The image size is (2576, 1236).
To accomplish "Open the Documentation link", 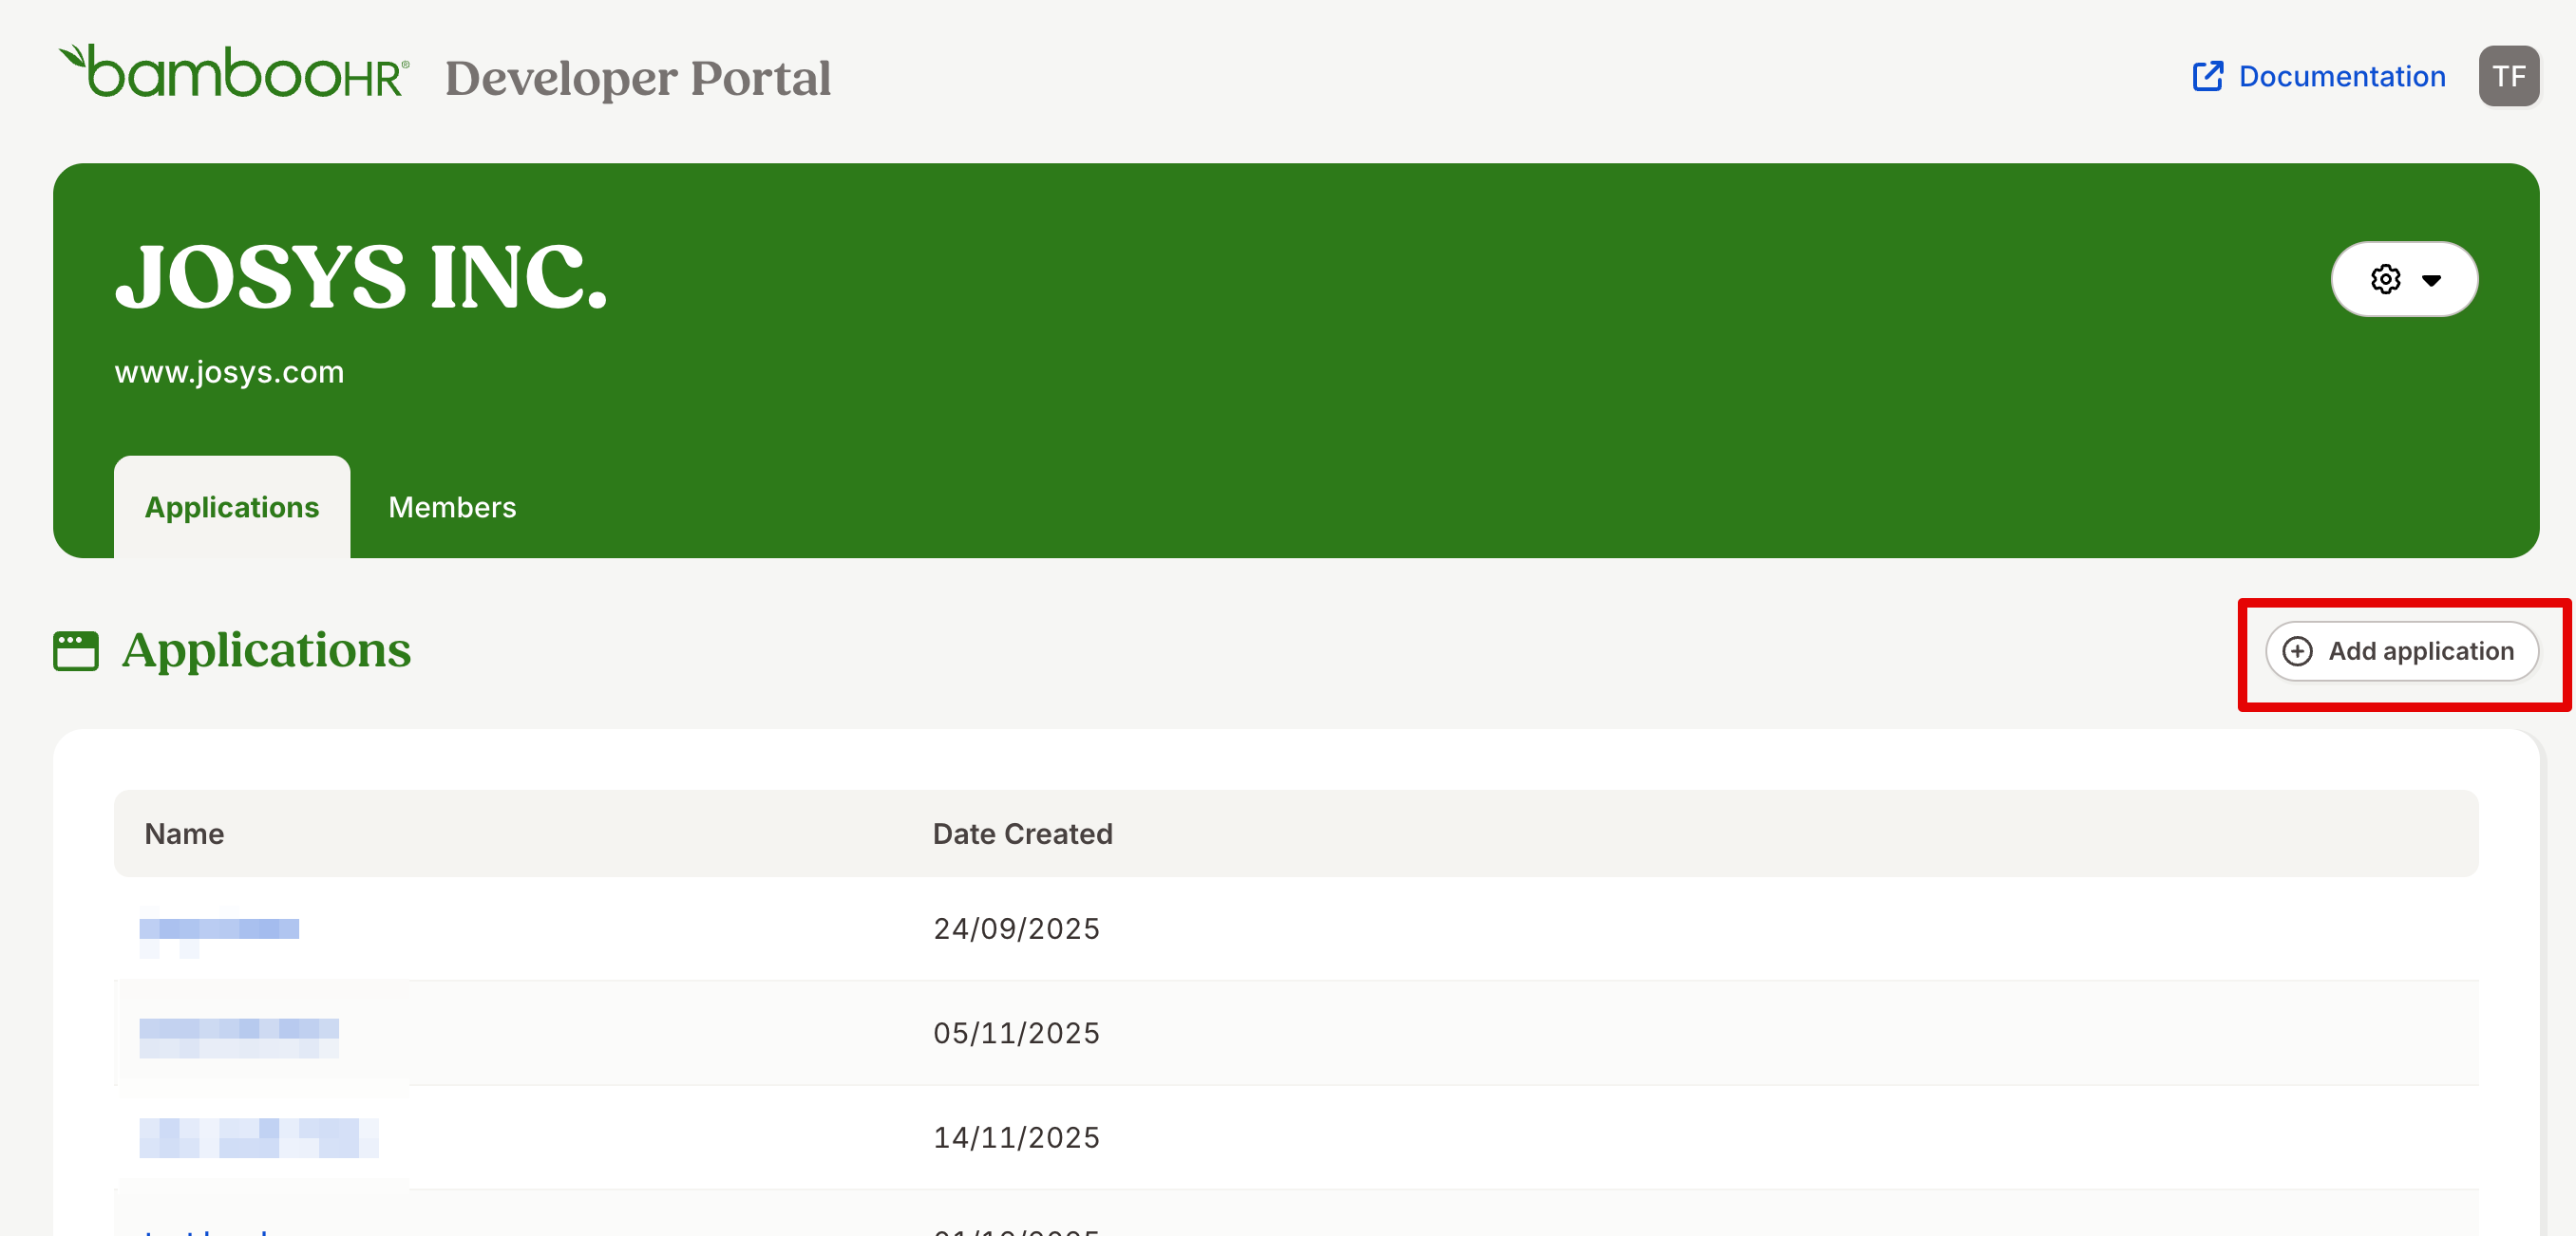I will pyautogui.click(x=2341, y=77).
